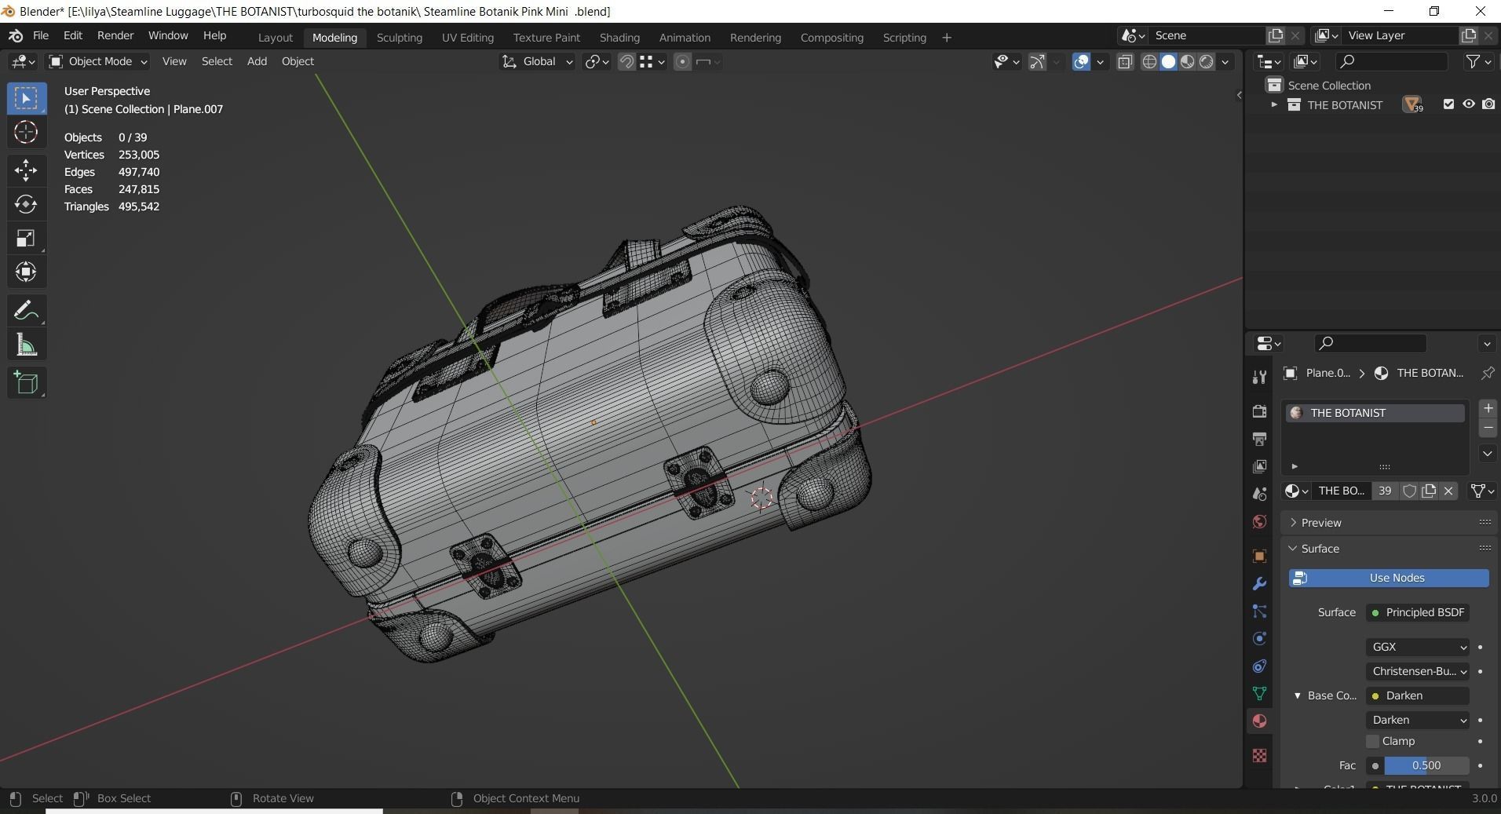Pick the Rotate tool
This screenshot has height=814, width=1501.
(x=26, y=204)
